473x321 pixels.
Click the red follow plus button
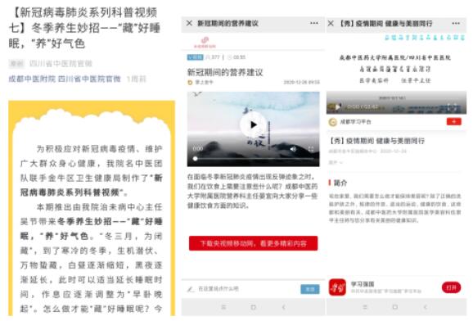[453, 122]
